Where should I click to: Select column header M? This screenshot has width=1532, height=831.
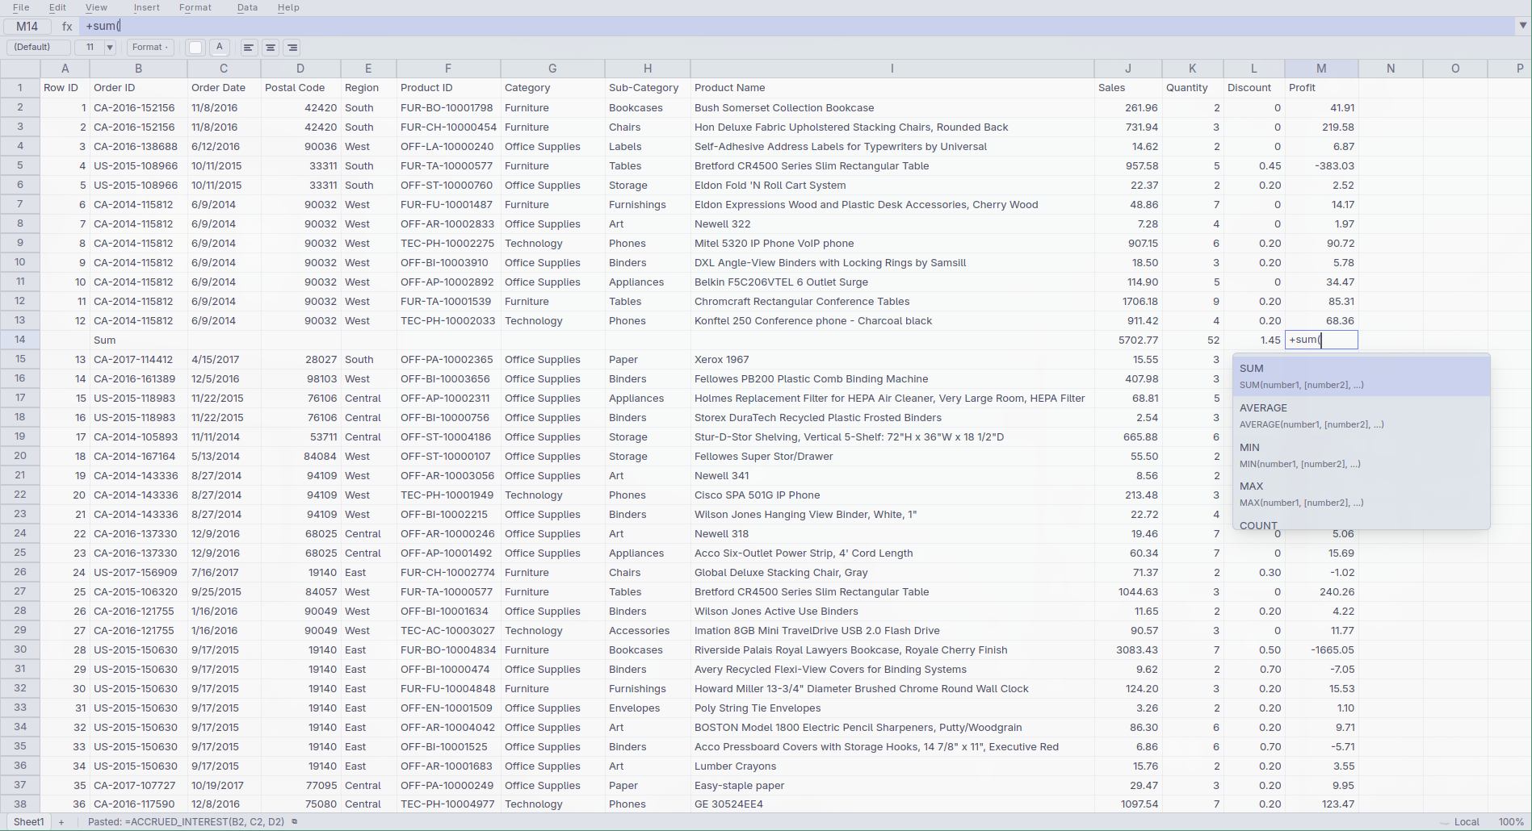coord(1321,69)
